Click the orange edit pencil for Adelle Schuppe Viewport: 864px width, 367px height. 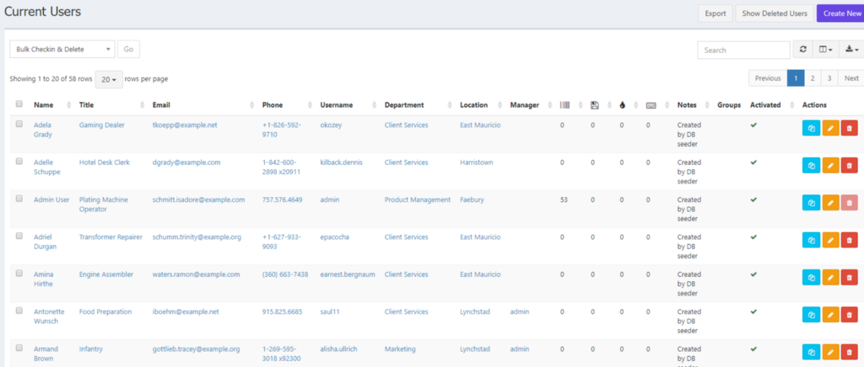point(830,166)
